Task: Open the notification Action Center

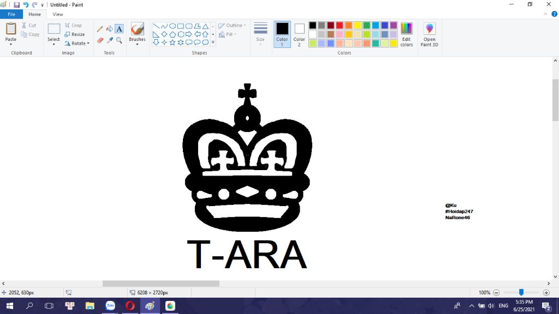Action: click(546, 306)
